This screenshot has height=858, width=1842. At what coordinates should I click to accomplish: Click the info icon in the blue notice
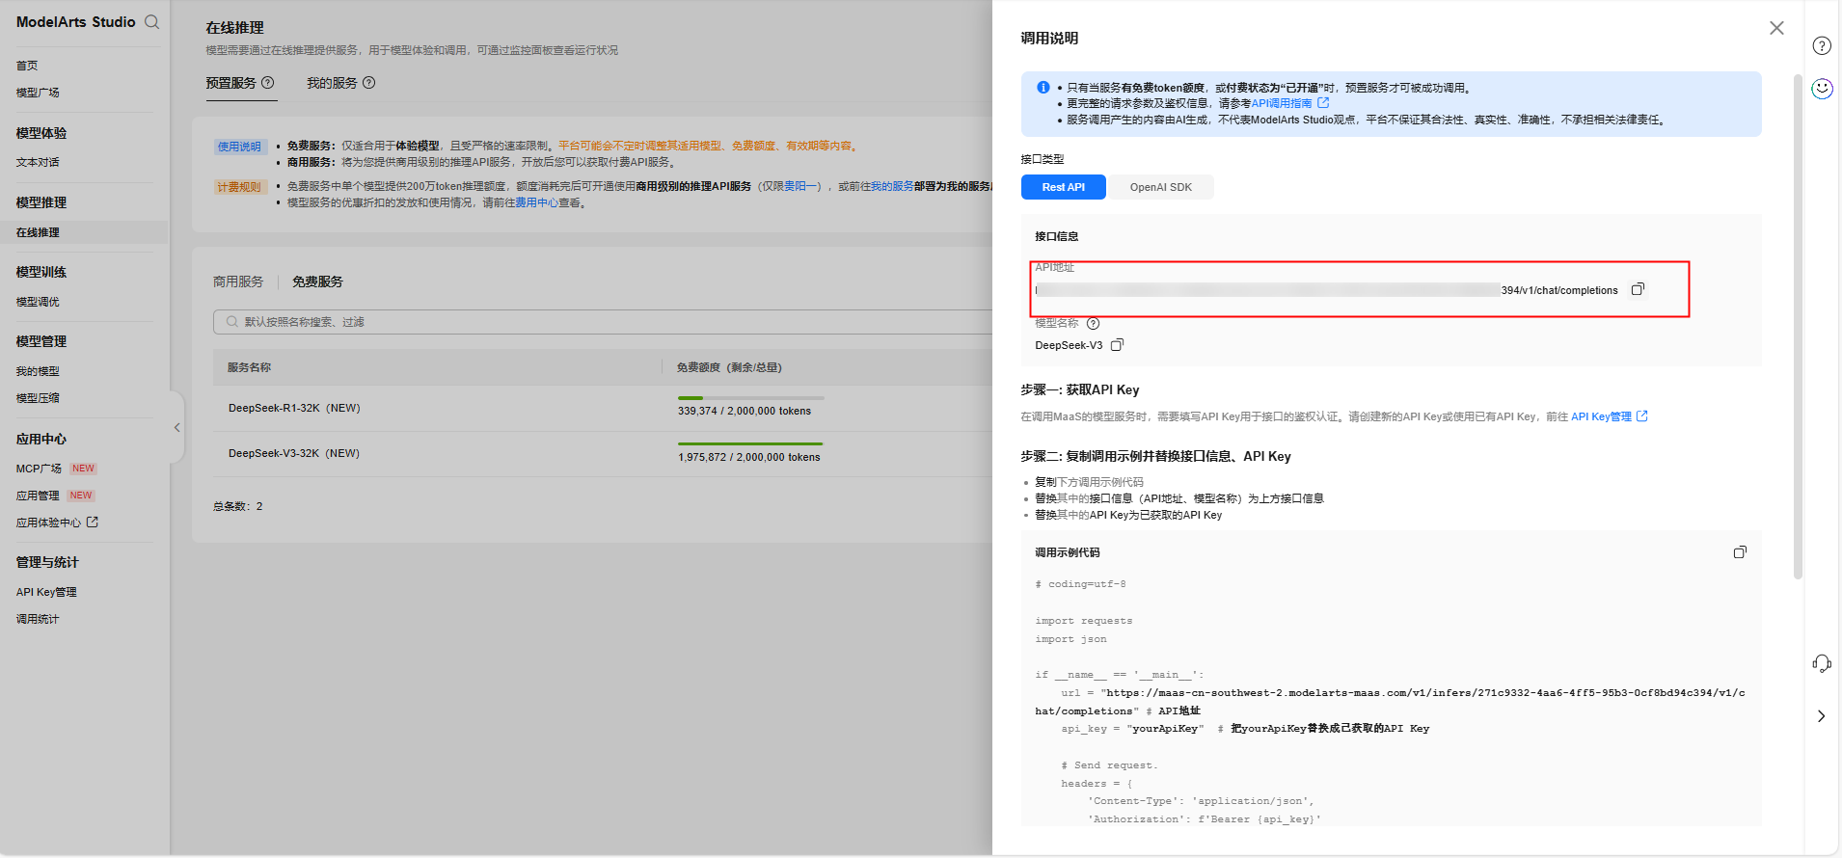[1043, 87]
